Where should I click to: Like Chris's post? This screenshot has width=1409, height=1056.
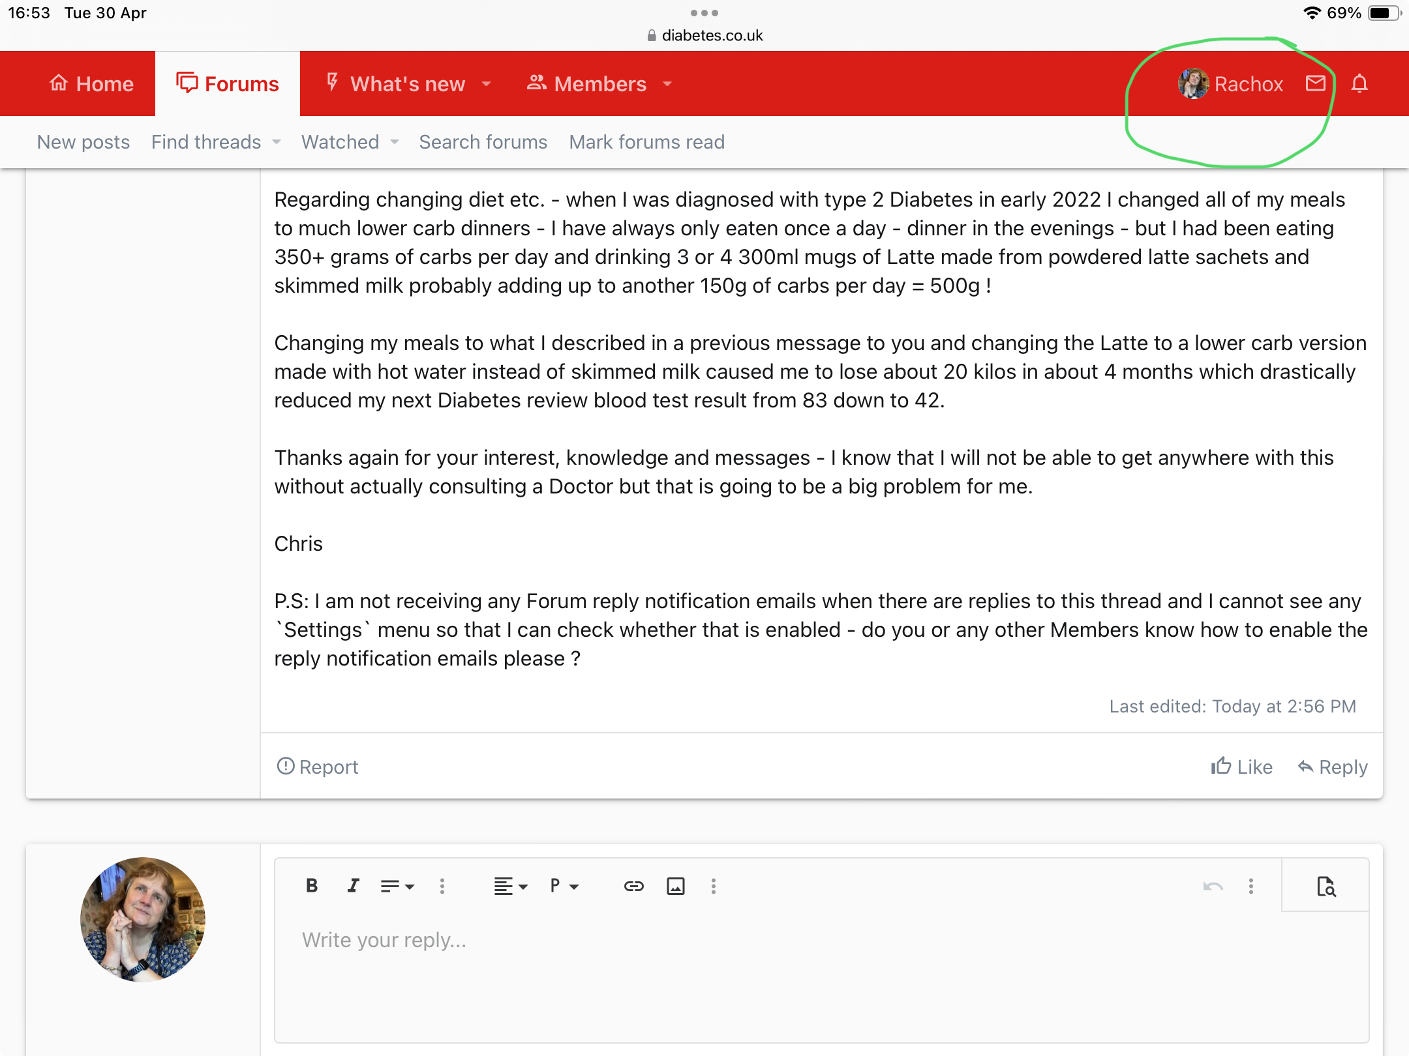click(x=1241, y=767)
